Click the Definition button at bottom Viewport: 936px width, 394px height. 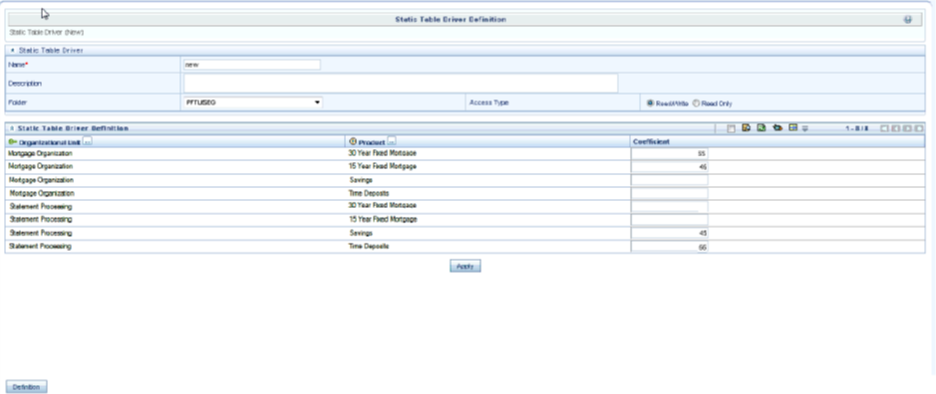[x=26, y=387]
